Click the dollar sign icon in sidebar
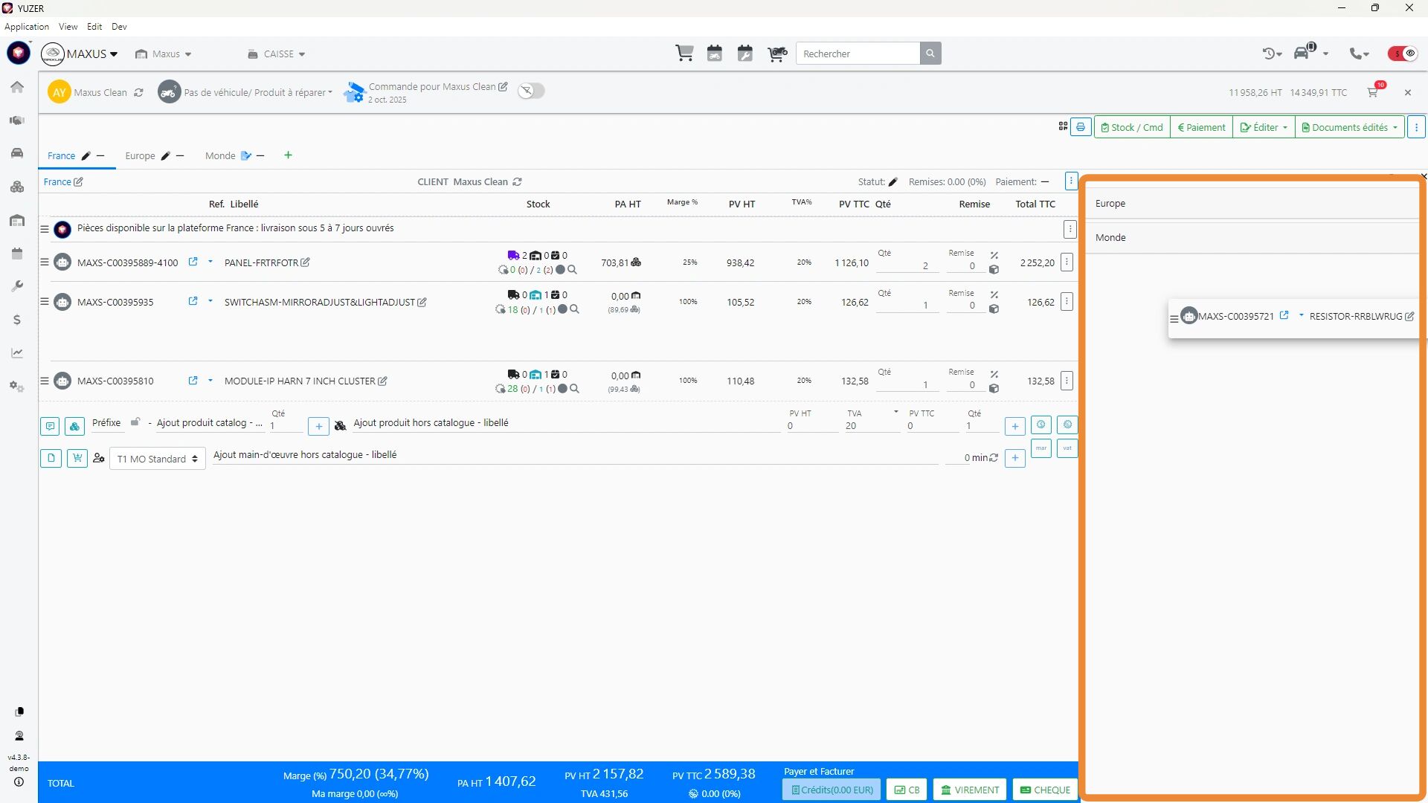 tap(17, 320)
